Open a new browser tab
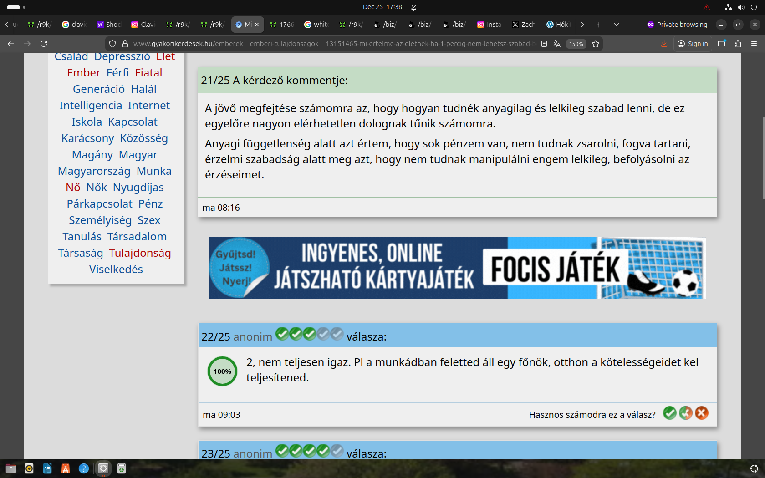765x478 pixels. [x=598, y=25]
